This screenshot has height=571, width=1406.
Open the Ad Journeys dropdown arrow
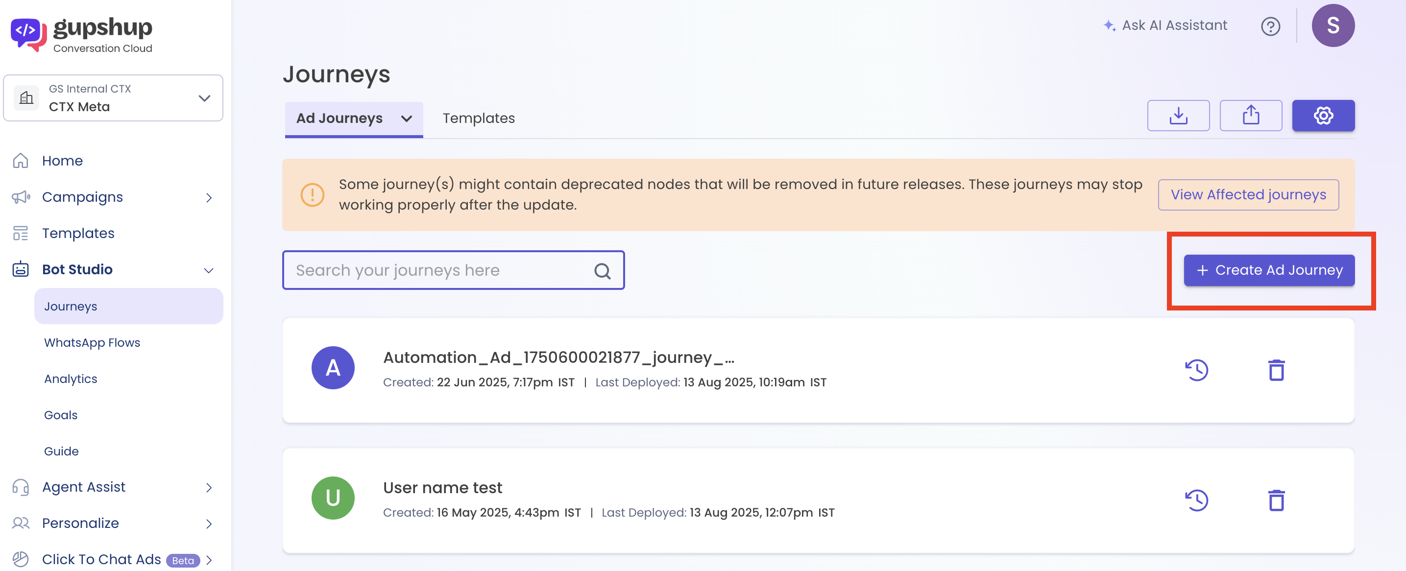tap(406, 119)
